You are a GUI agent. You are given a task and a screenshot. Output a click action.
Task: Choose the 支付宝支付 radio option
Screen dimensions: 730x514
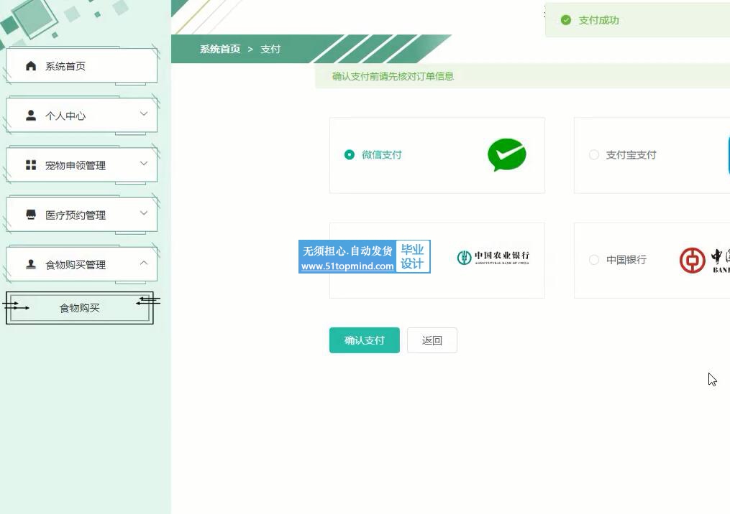(x=594, y=155)
